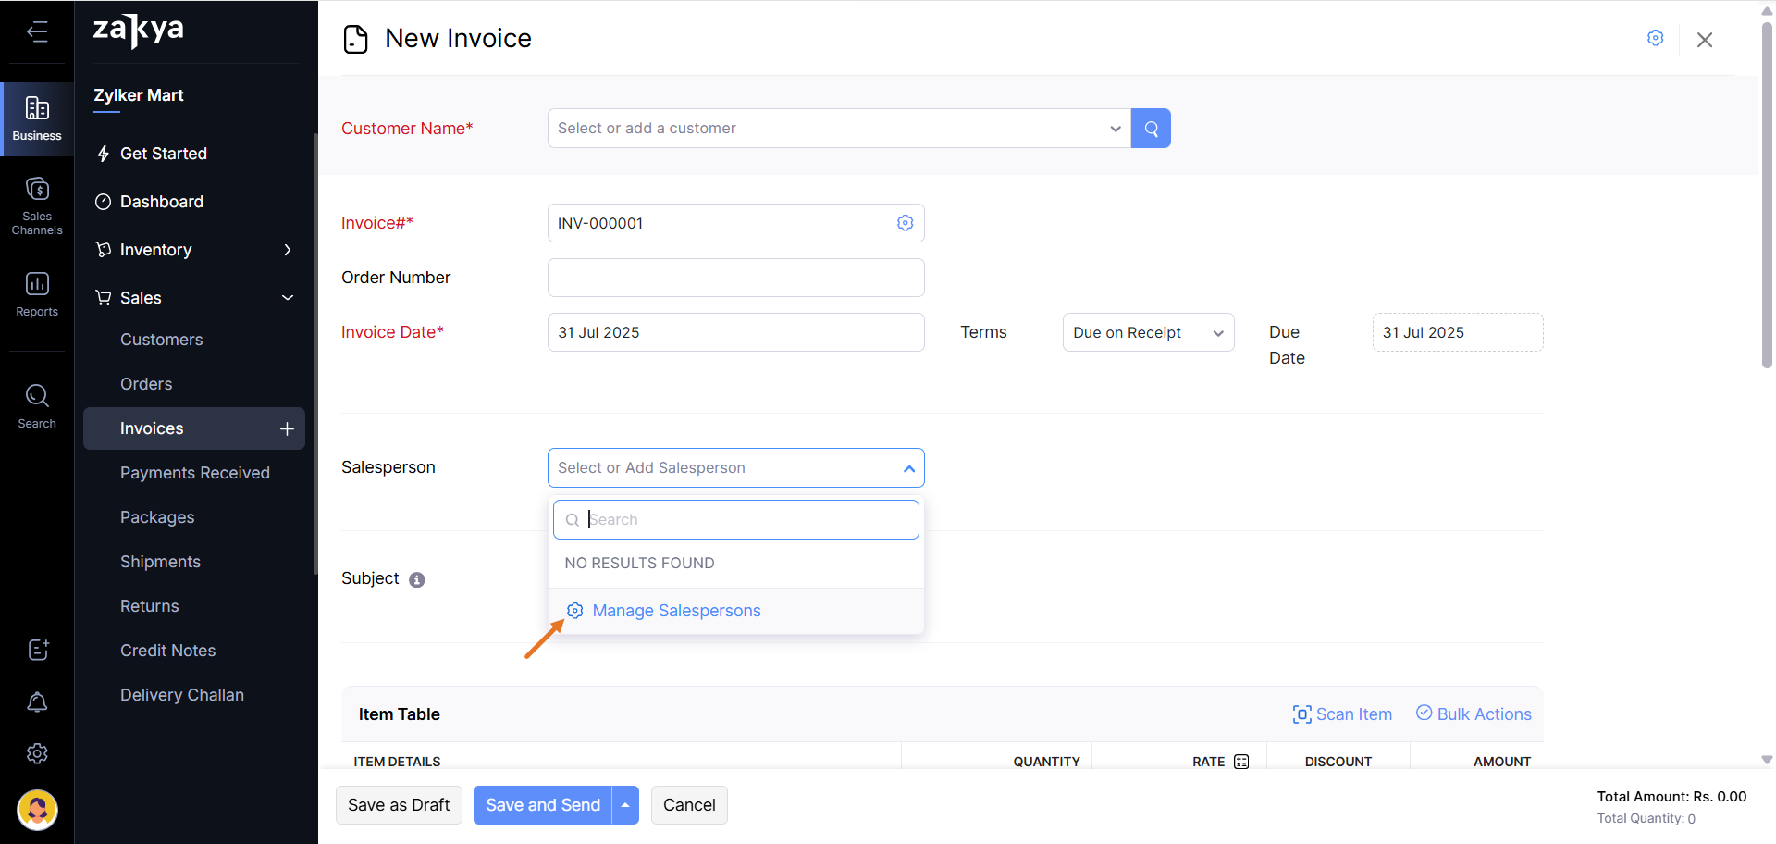Click the Manage Salespersons link

click(676, 611)
